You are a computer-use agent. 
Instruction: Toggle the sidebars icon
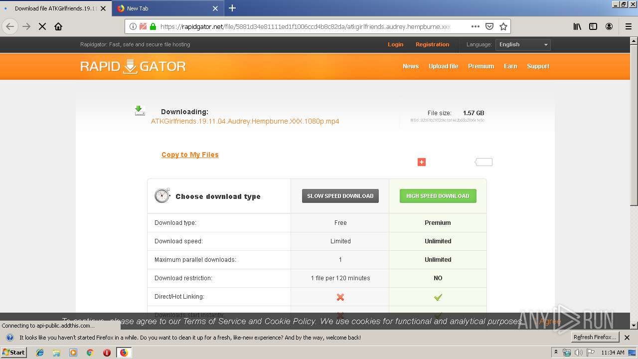[x=593, y=26]
